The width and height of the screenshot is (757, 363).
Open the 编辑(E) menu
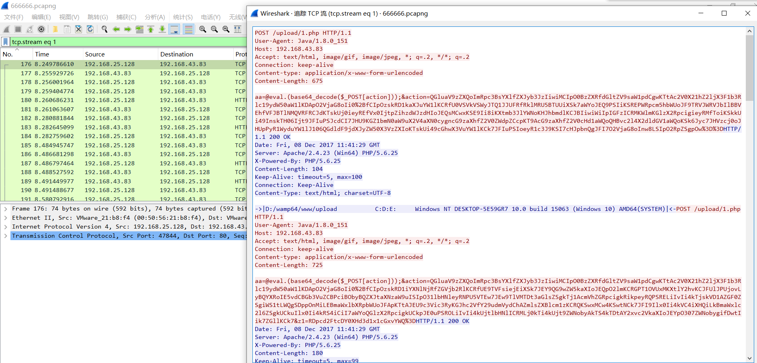pyautogui.click(x=41, y=17)
